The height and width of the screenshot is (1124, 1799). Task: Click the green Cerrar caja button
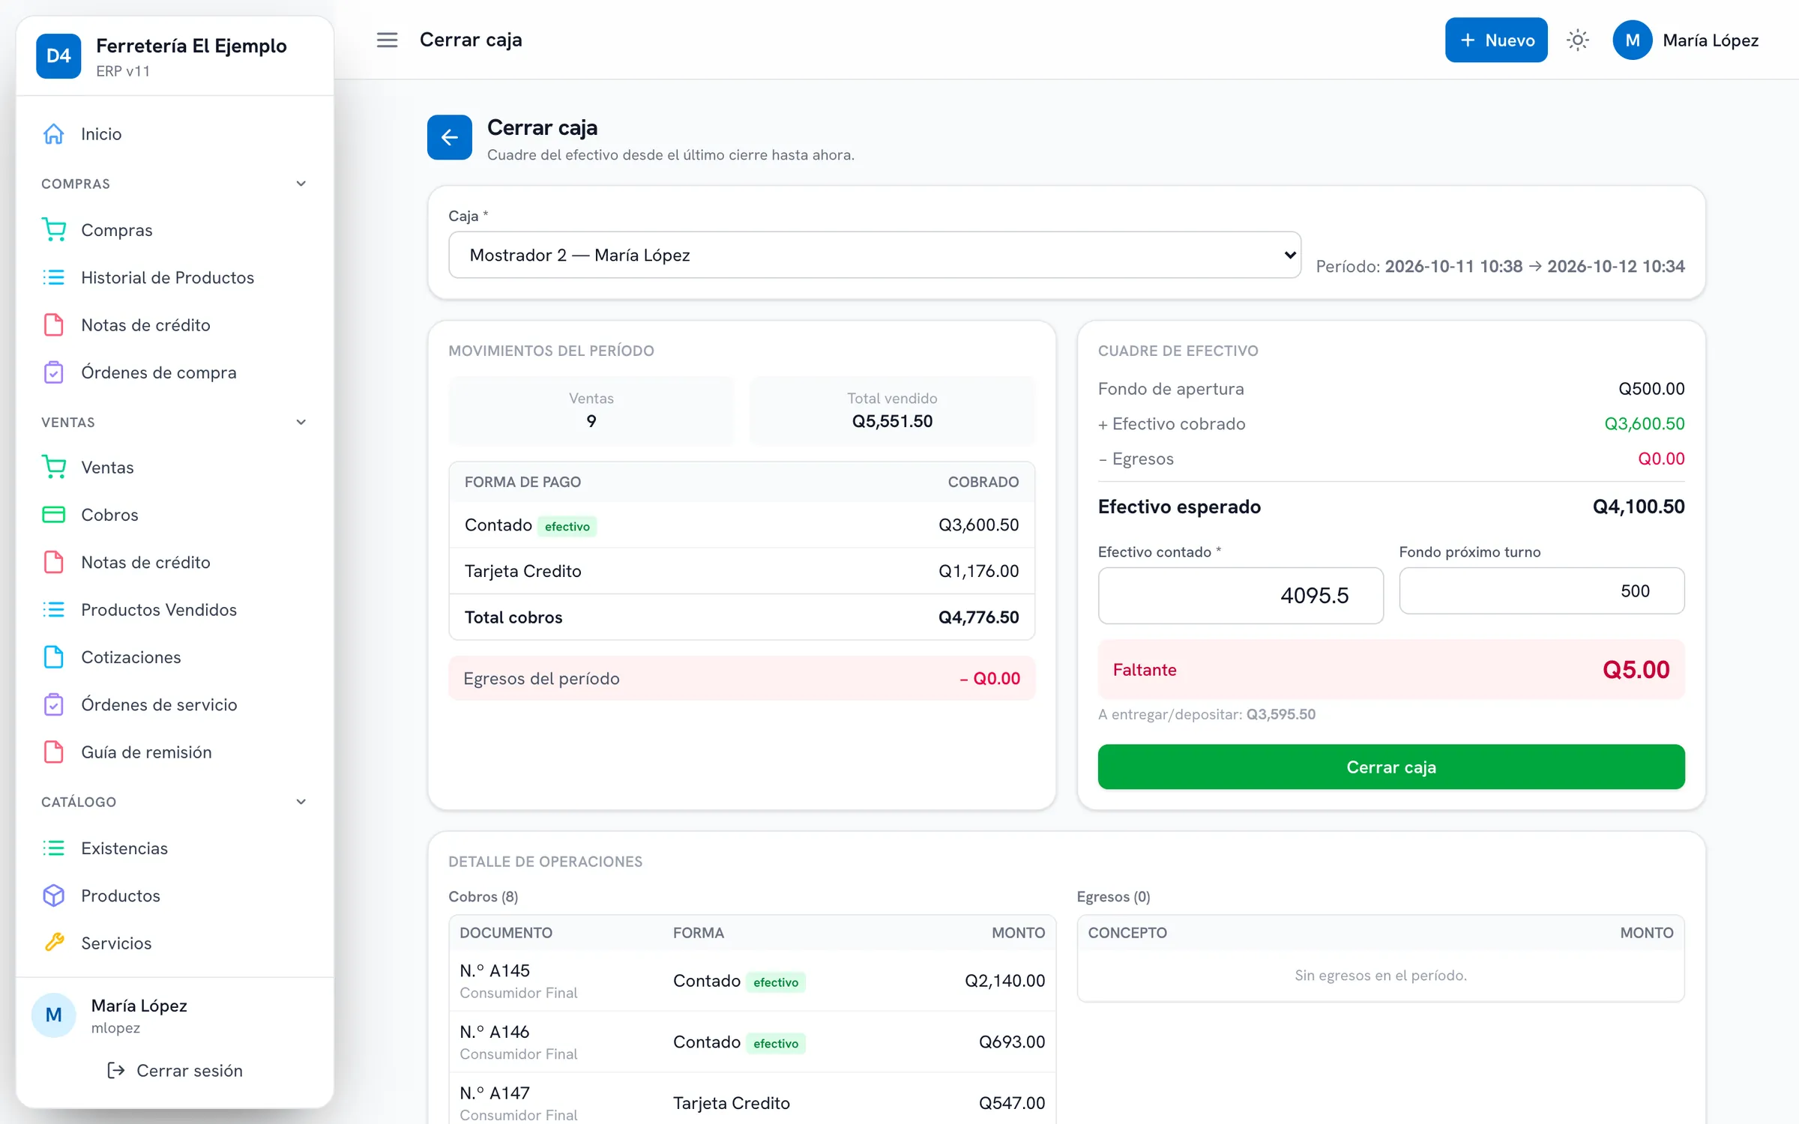pyautogui.click(x=1390, y=767)
